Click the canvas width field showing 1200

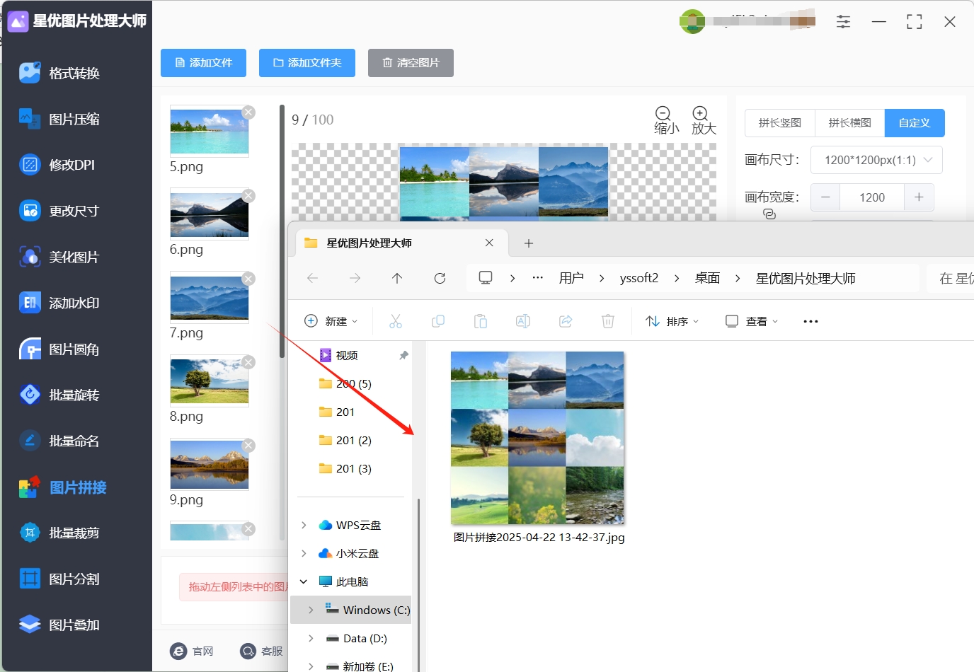pyautogui.click(x=872, y=197)
